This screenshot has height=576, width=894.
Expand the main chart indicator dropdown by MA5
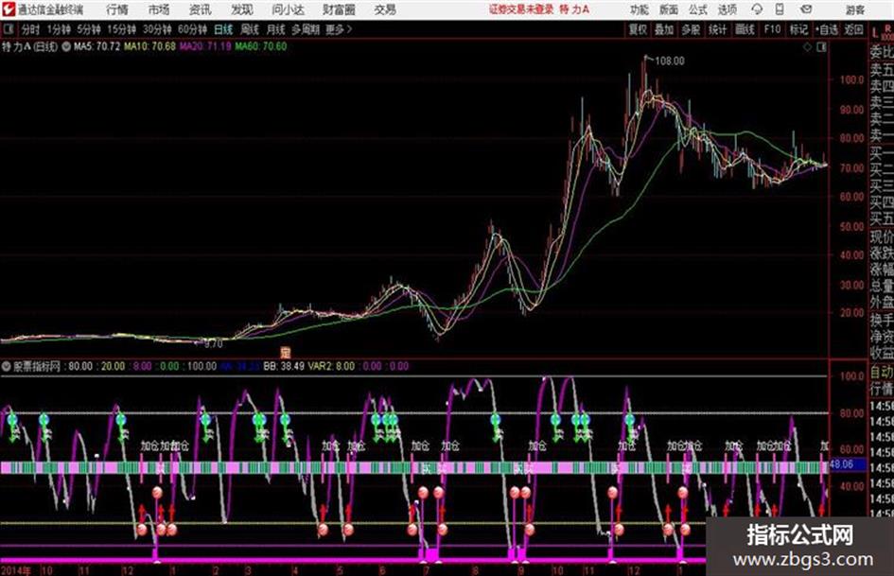(66, 46)
